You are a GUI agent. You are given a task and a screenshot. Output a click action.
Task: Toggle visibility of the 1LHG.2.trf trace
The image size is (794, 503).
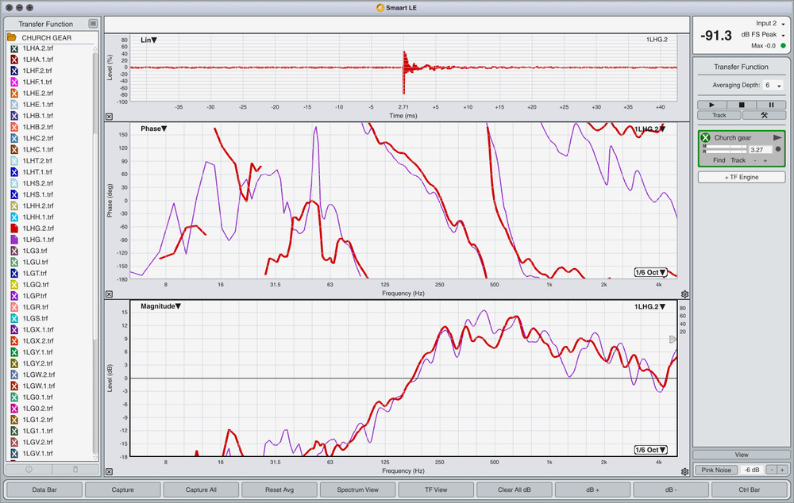coord(14,228)
